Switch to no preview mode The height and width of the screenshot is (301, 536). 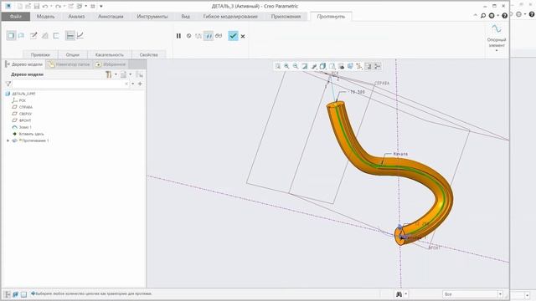(188, 36)
